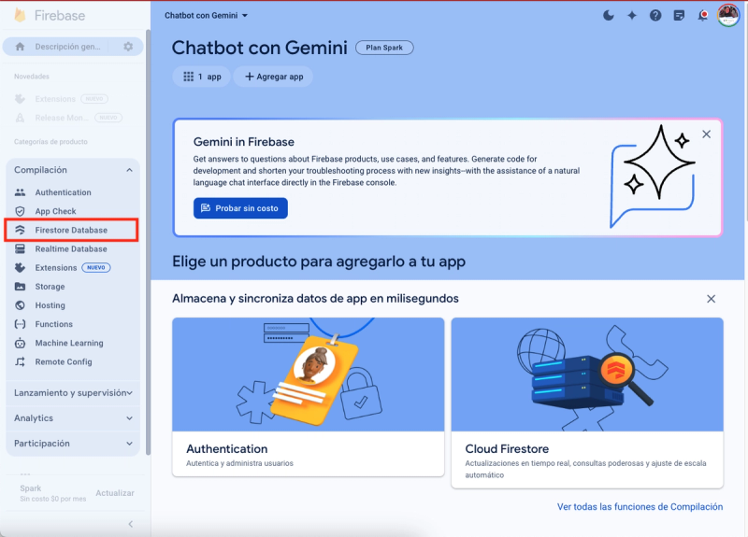748x537 pixels.
Task: Open Authentication in the sidebar
Action: point(63,192)
